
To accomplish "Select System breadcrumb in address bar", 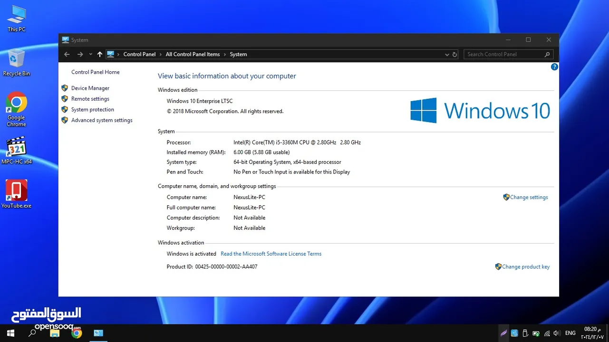I will [x=238, y=54].
